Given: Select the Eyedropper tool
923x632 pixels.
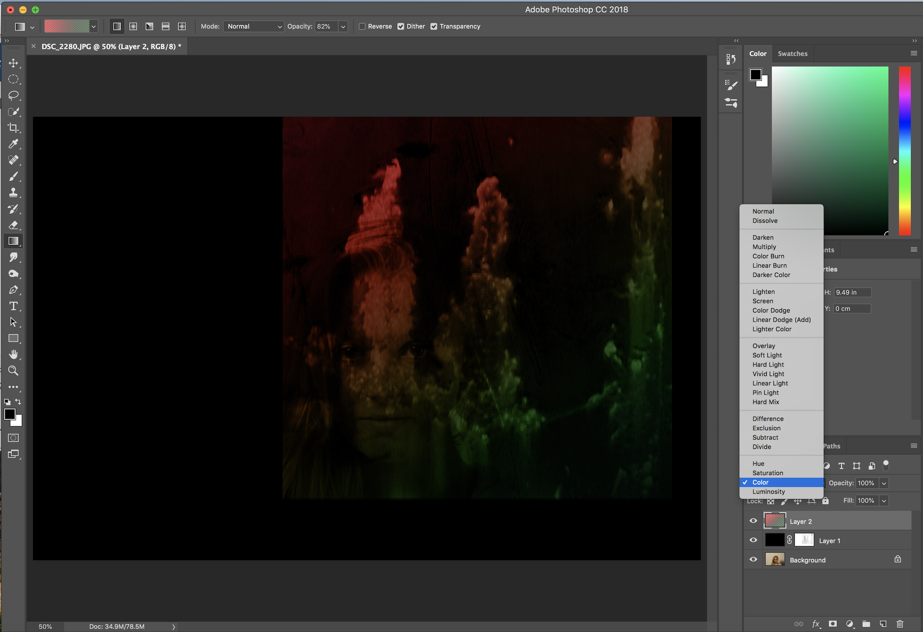Looking at the screenshot, I should tap(14, 144).
